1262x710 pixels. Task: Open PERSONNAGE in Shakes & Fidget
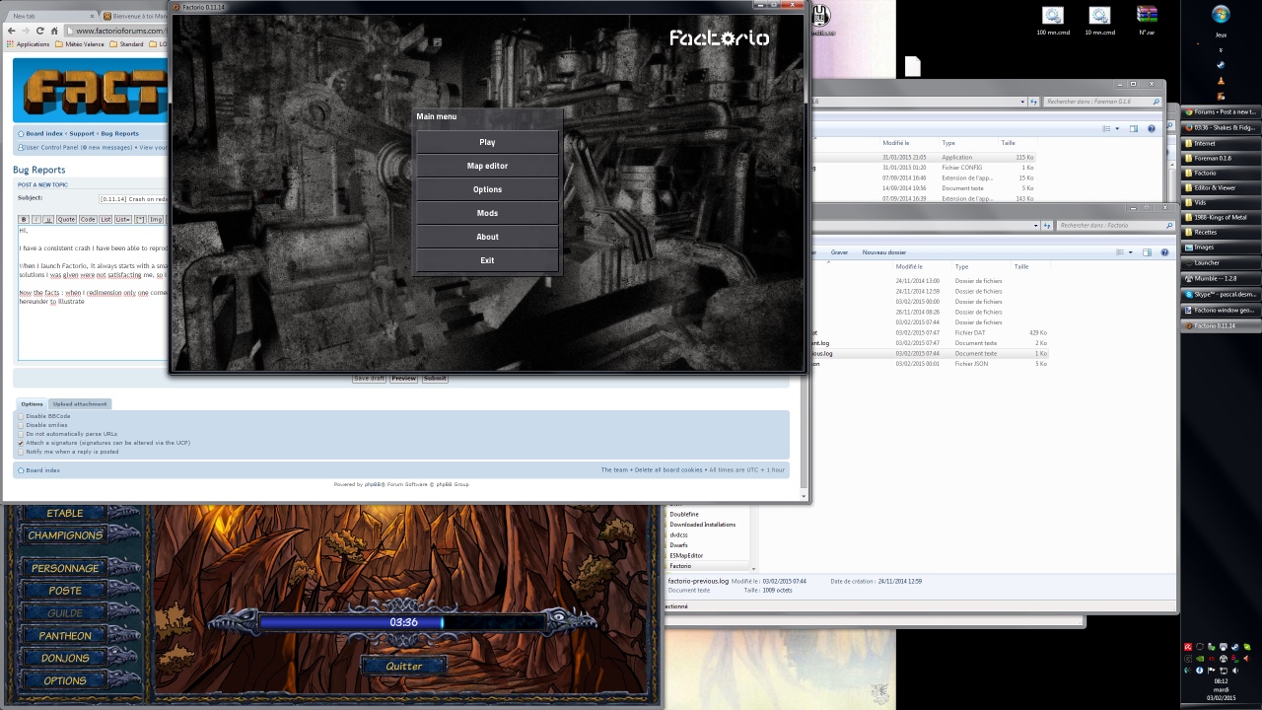pos(65,569)
